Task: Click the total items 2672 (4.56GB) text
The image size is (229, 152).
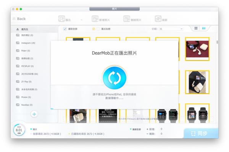Action: pos(47,134)
